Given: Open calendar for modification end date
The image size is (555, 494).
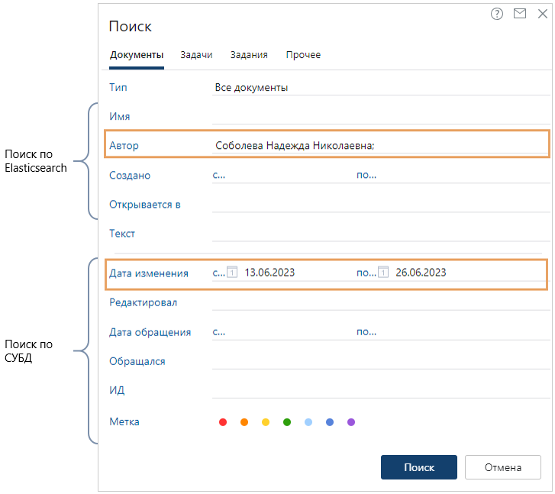Looking at the screenshot, I should point(383,273).
